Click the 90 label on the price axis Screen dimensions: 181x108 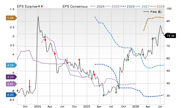pos(168,21)
